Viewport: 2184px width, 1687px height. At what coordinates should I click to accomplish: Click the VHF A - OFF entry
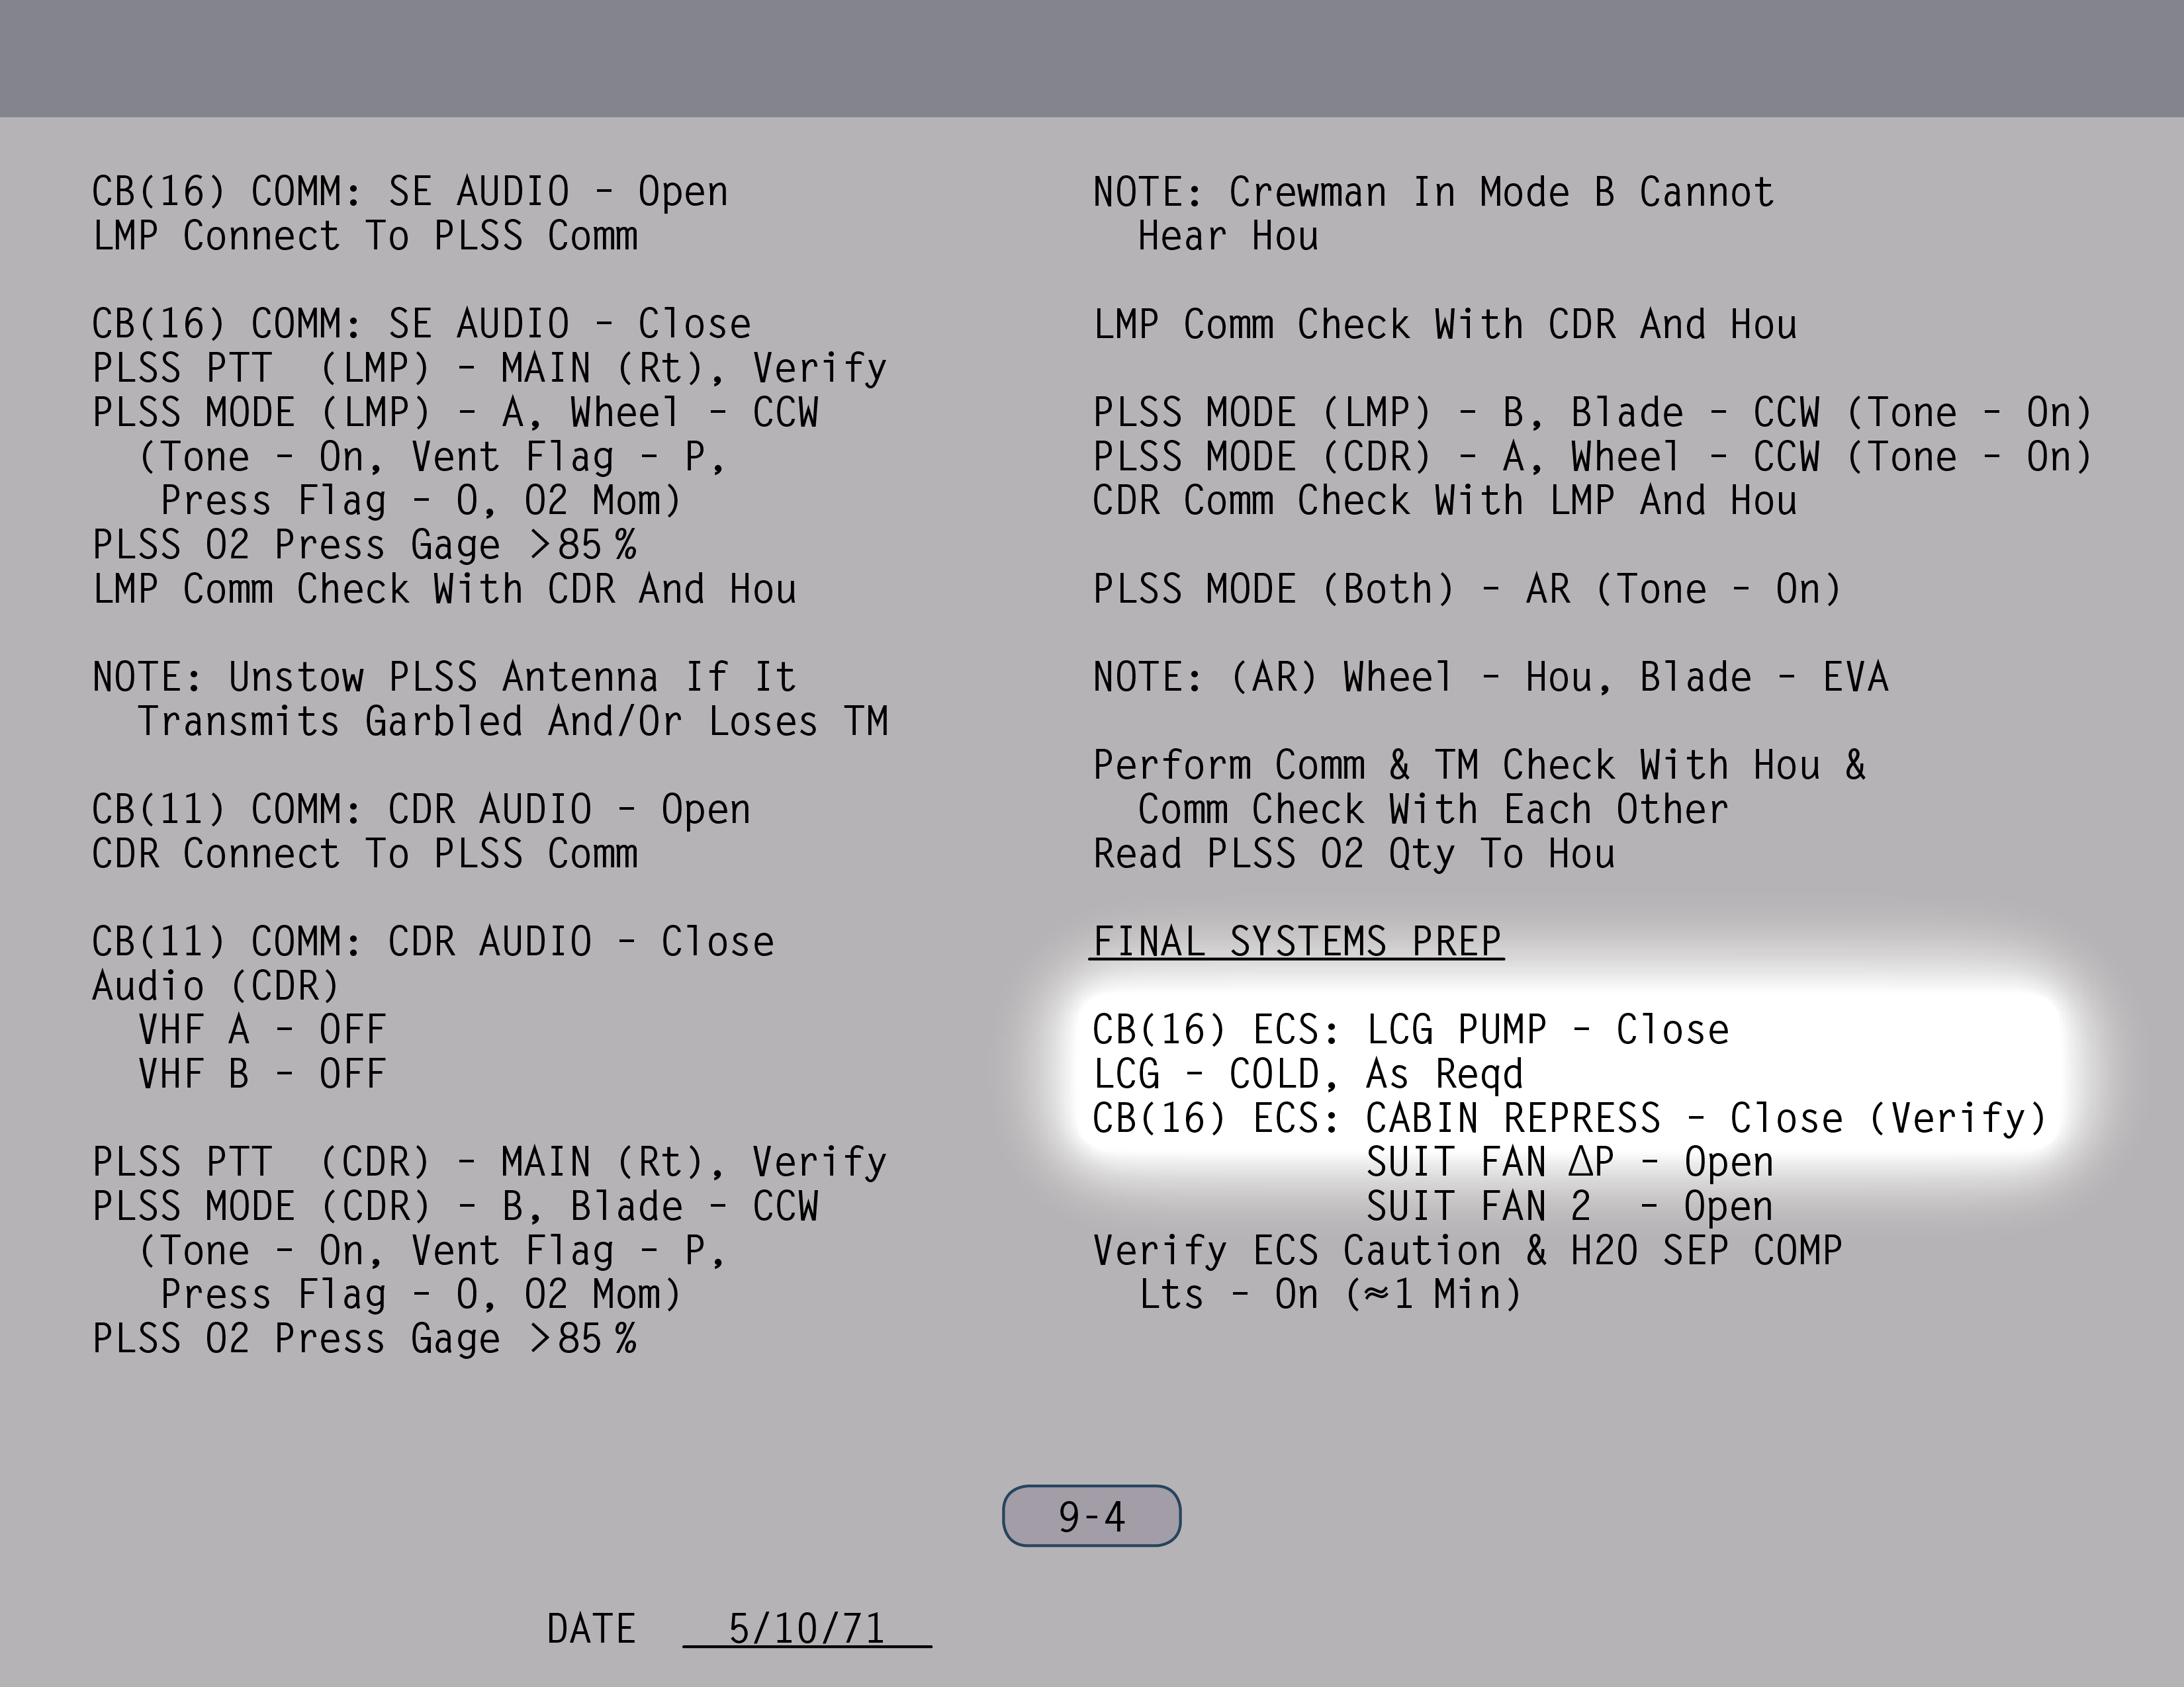[x=262, y=1029]
